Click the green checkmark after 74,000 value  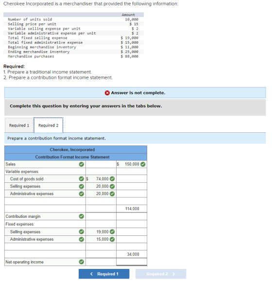112,179
